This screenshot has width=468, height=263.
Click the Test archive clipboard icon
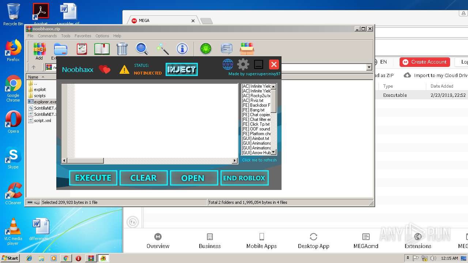82,49
